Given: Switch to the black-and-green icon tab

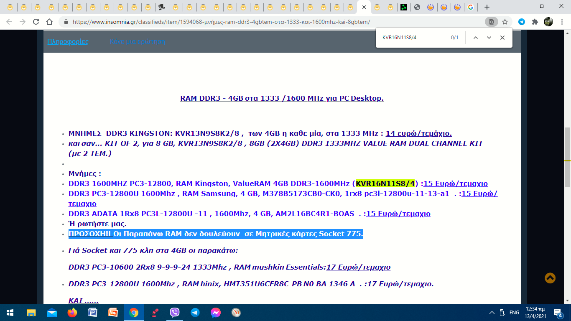Looking at the screenshot, I should (403, 7).
